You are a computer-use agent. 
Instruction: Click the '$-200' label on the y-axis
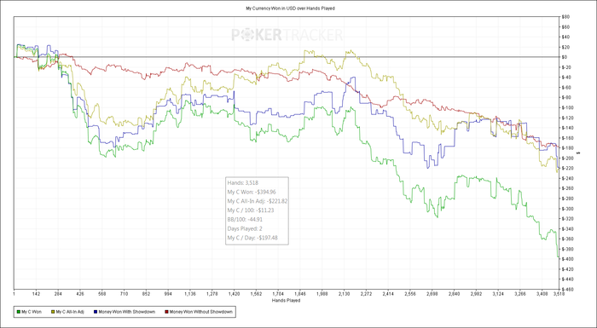pos(567,158)
